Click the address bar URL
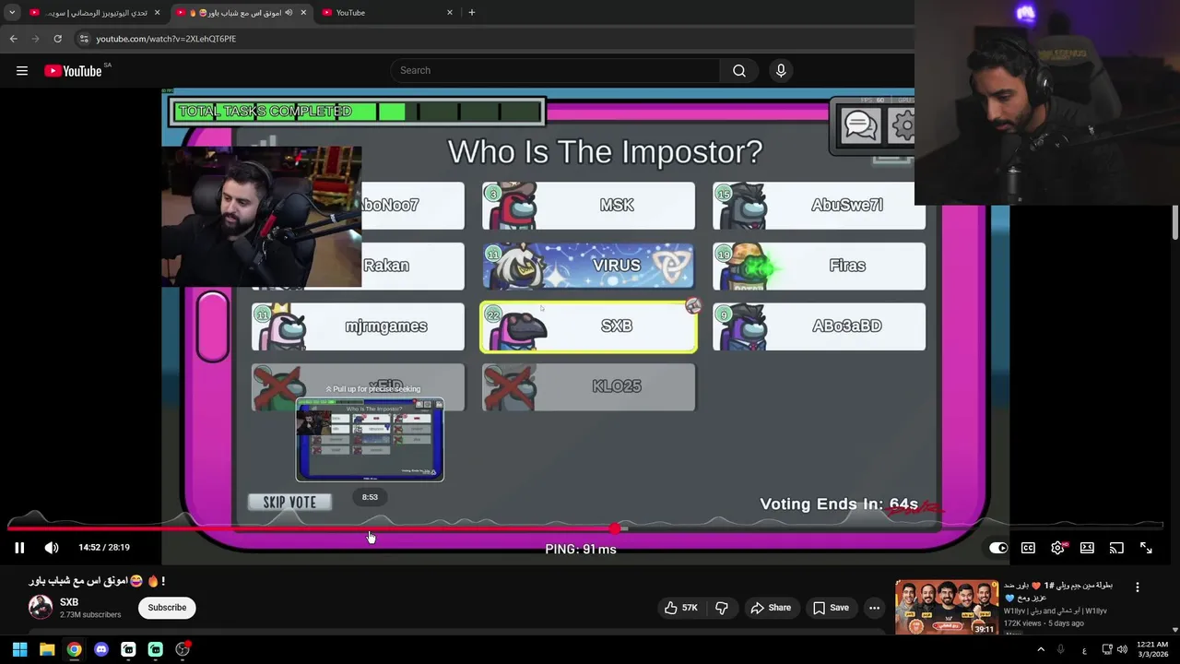Viewport: 1180px width, 664px height. (166, 39)
